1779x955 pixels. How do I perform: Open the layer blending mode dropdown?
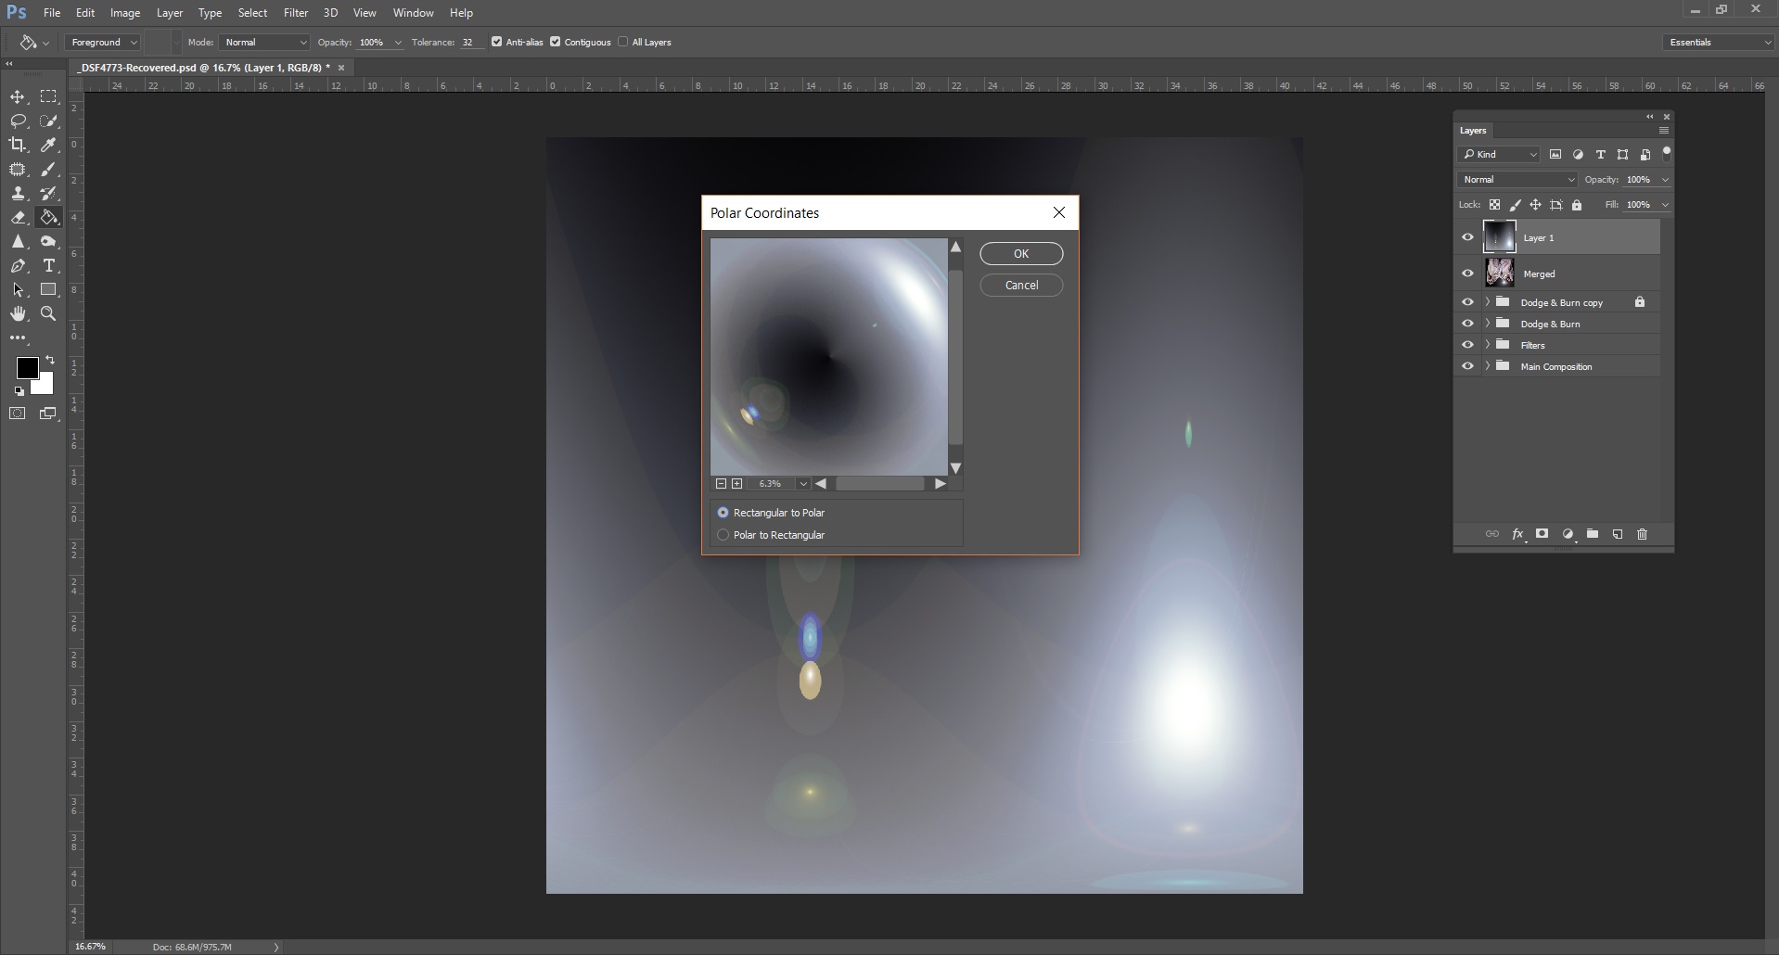(1516, 179)
